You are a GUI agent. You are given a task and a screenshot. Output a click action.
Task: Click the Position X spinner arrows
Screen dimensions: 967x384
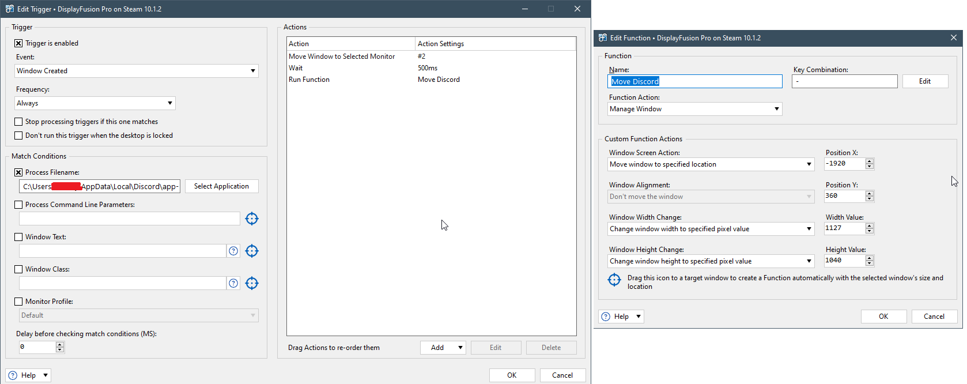click(870, 164)
